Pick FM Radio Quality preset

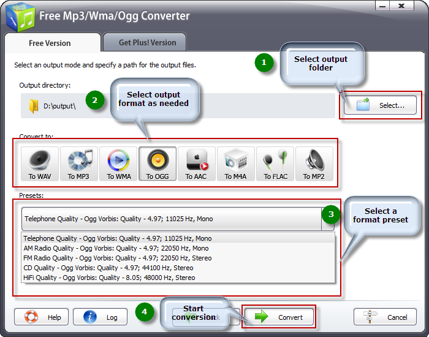click(178, 258)
